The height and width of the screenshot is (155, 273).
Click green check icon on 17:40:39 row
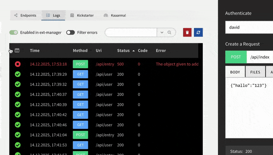click(x=18, y=104)
